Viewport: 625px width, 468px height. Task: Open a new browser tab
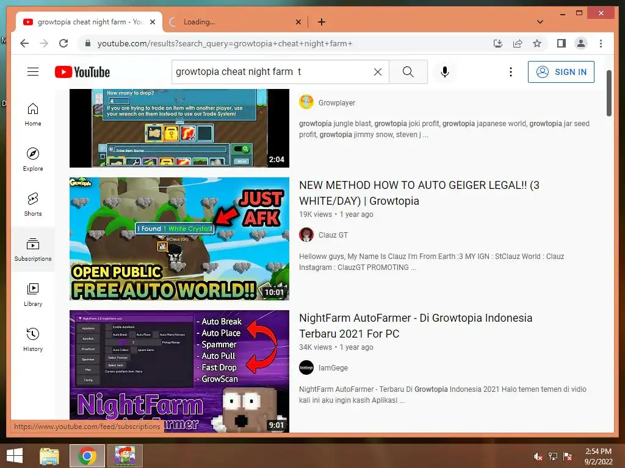pos(321,22)
